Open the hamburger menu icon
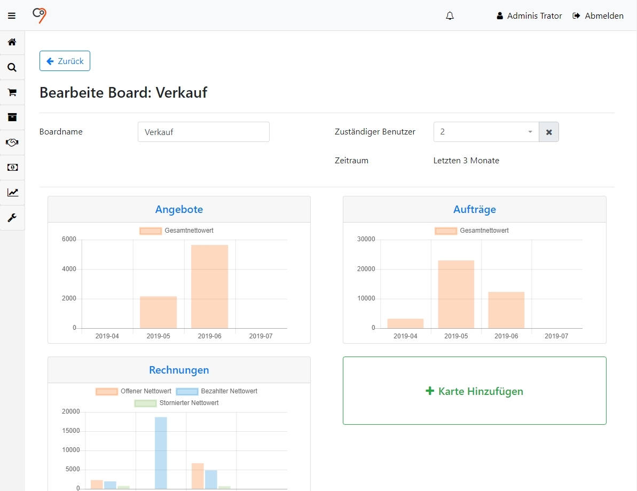637x491 pixels. pyautogui.click(x=12, y=16)
